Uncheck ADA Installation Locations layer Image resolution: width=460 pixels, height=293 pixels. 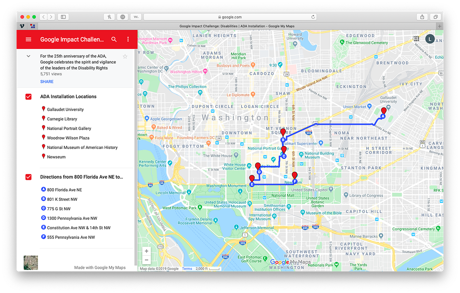(28, 97)
